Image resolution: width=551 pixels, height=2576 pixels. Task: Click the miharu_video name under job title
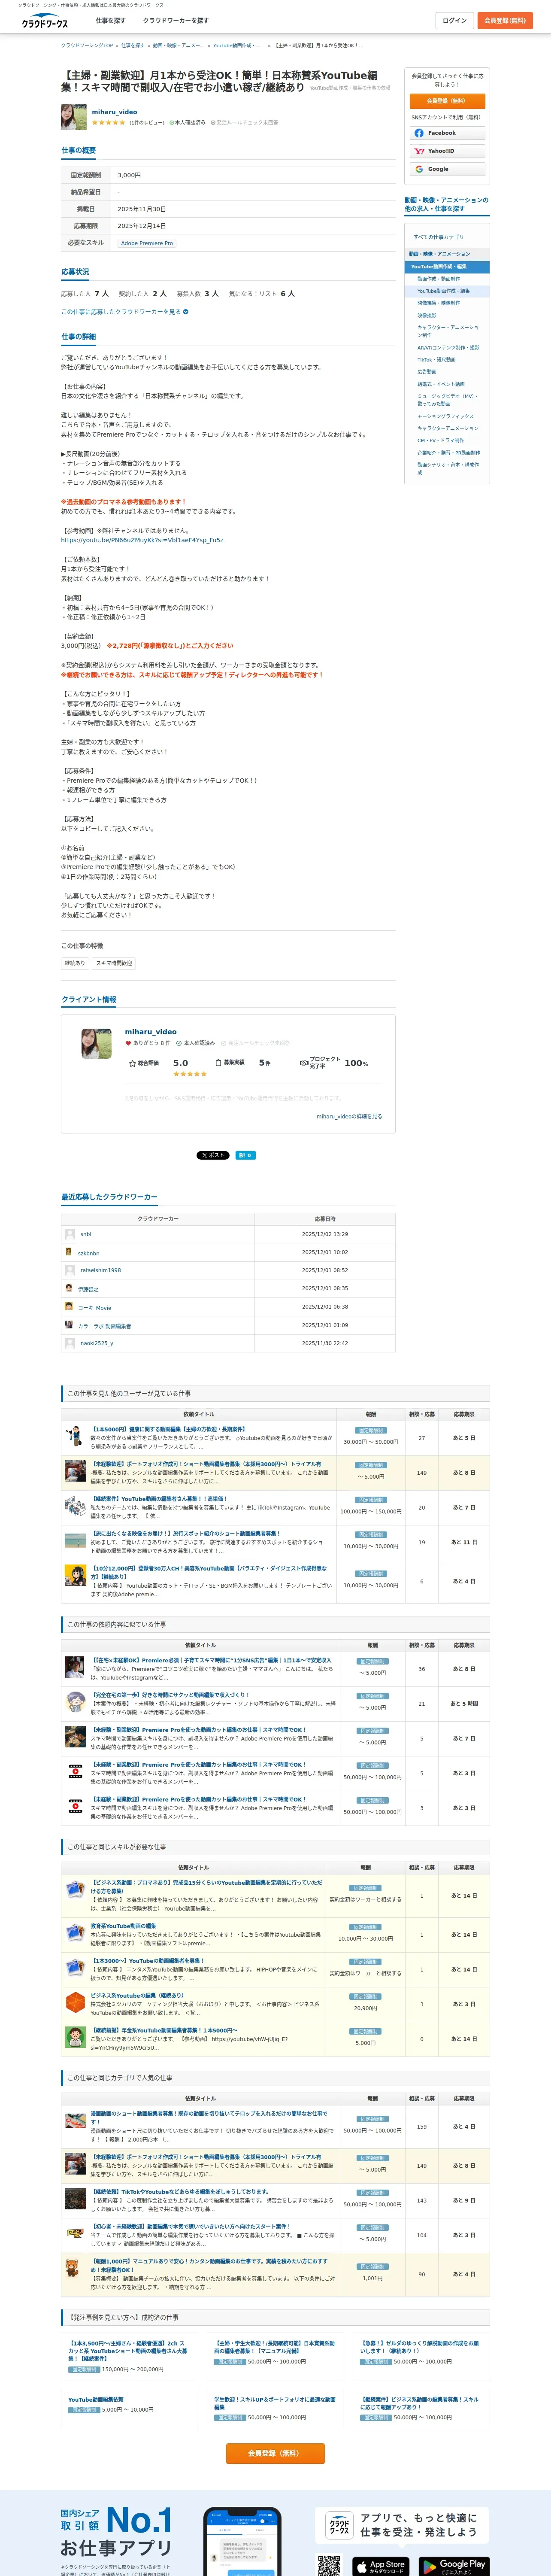(x=114, y=112)
